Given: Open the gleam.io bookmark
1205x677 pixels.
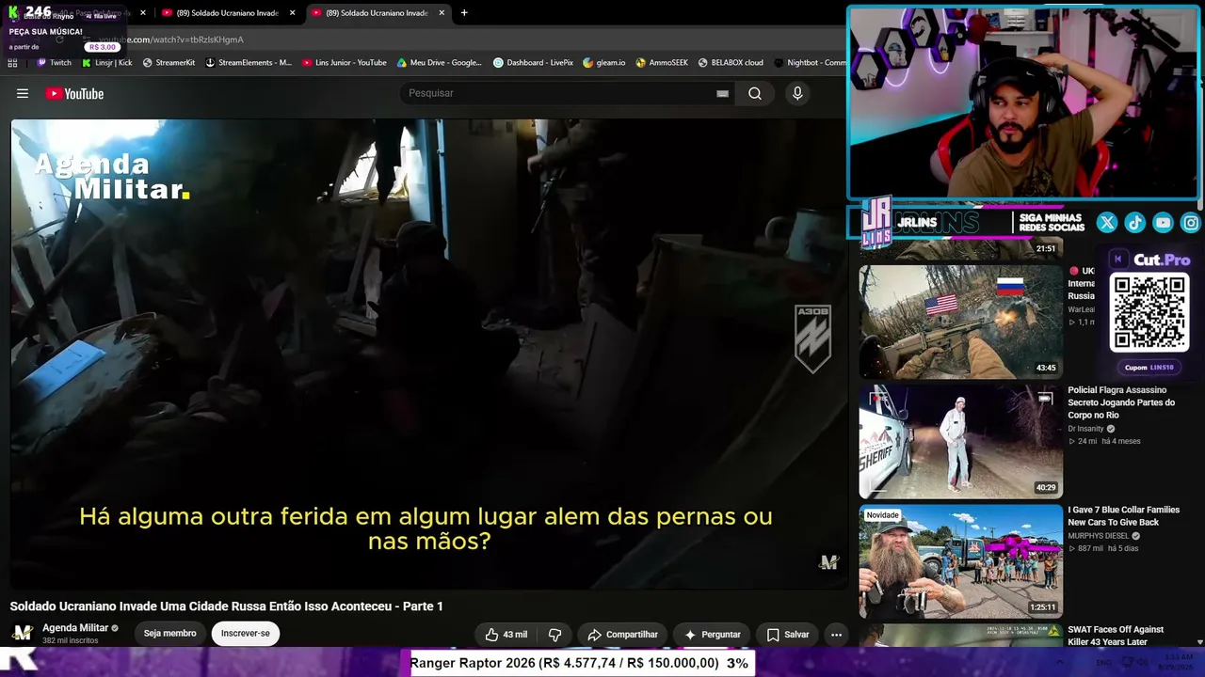Looking at the screenshot, I should click(603, 63).
